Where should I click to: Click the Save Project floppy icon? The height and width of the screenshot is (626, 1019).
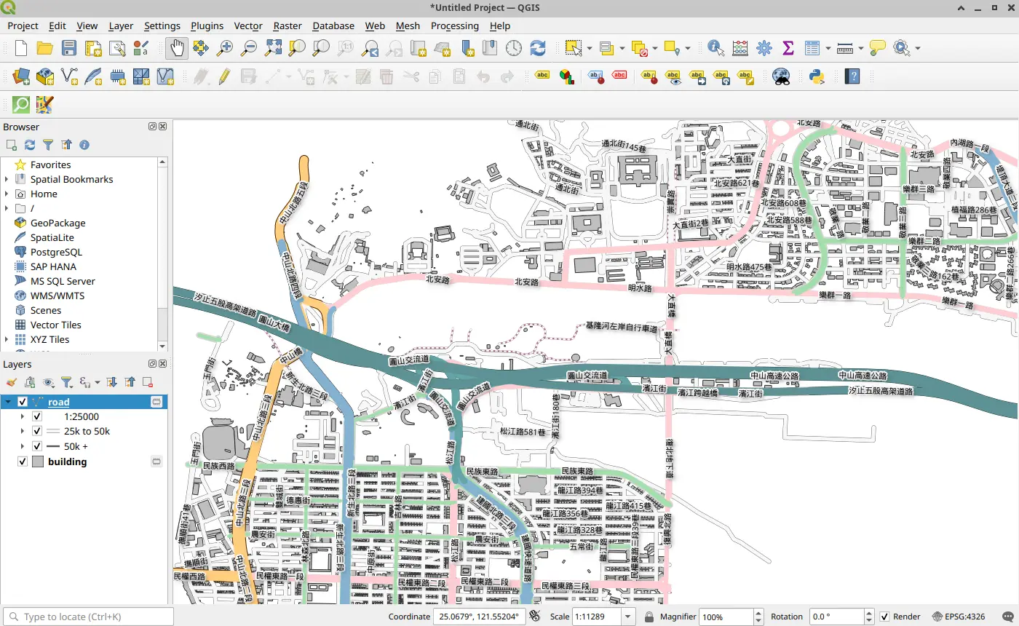69,48
